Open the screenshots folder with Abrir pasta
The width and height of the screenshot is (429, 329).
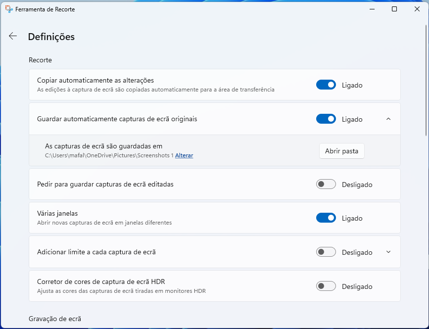pos(342,151)
